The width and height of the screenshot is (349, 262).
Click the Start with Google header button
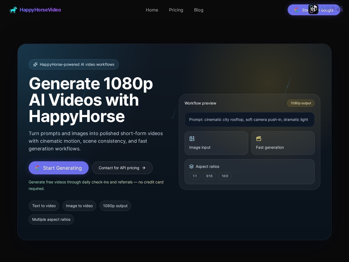click(x=314, y=10)
